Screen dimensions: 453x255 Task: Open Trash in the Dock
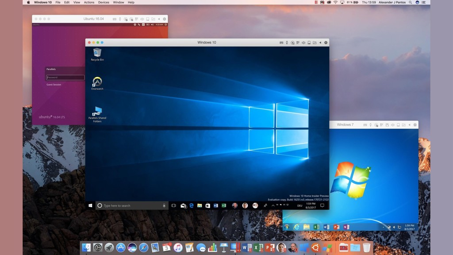coord(367,247)
